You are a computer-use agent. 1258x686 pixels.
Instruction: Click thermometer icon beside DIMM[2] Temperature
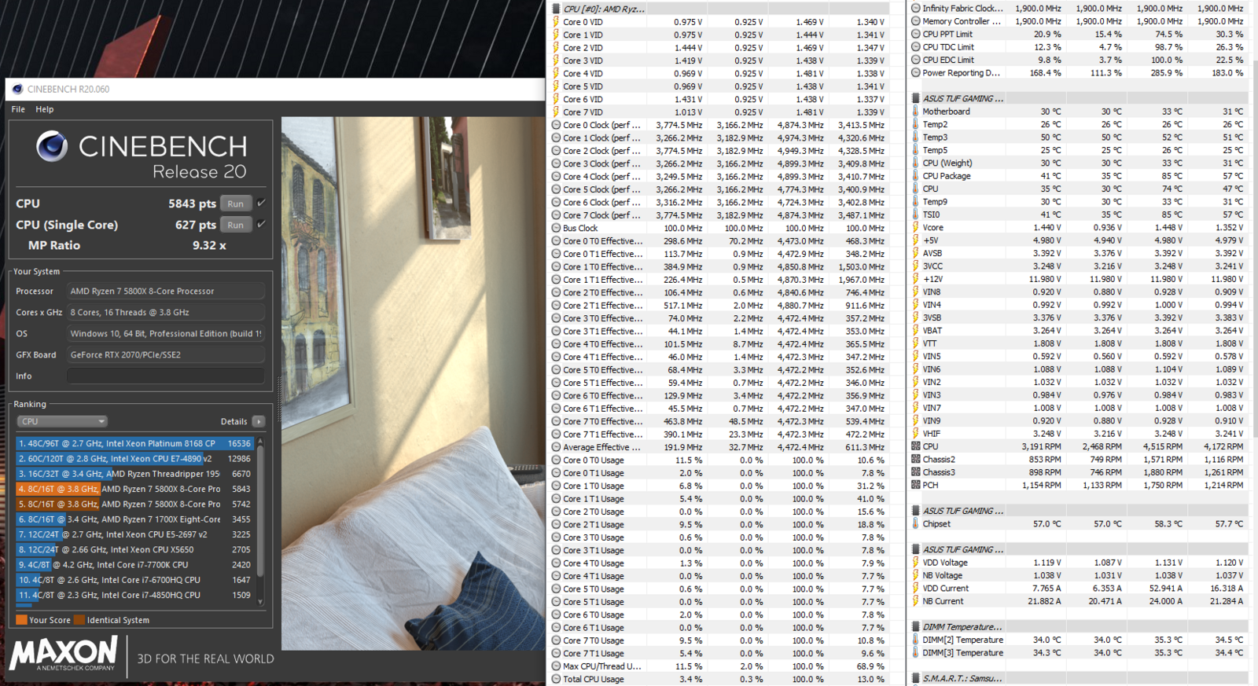[916, 640]
